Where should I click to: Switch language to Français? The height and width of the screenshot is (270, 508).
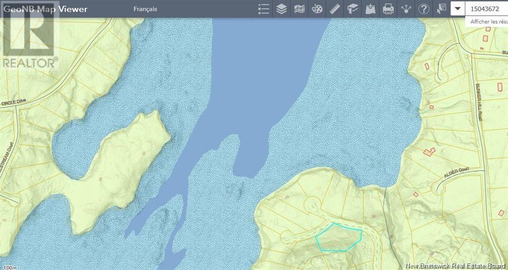tap(145, 9)
